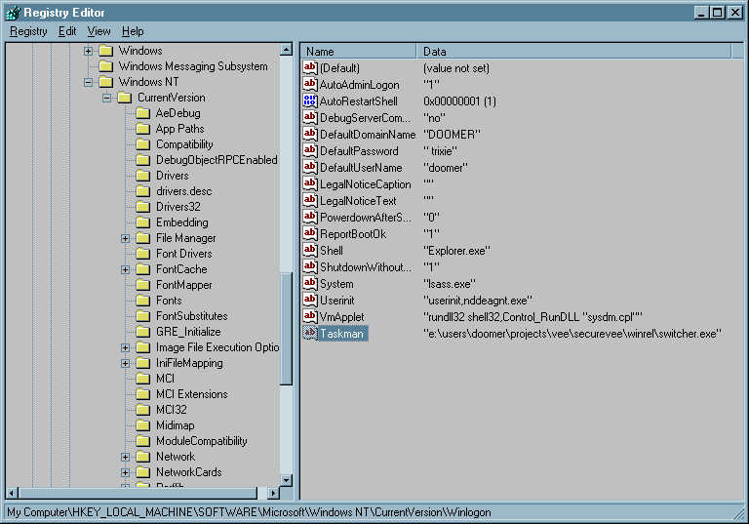Viewport: 749px width, 524px height.
Task: Click the Registry Editor title bar icon
Action: coord(13,12)
